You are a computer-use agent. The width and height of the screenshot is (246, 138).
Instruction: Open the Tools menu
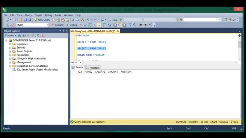58,15
